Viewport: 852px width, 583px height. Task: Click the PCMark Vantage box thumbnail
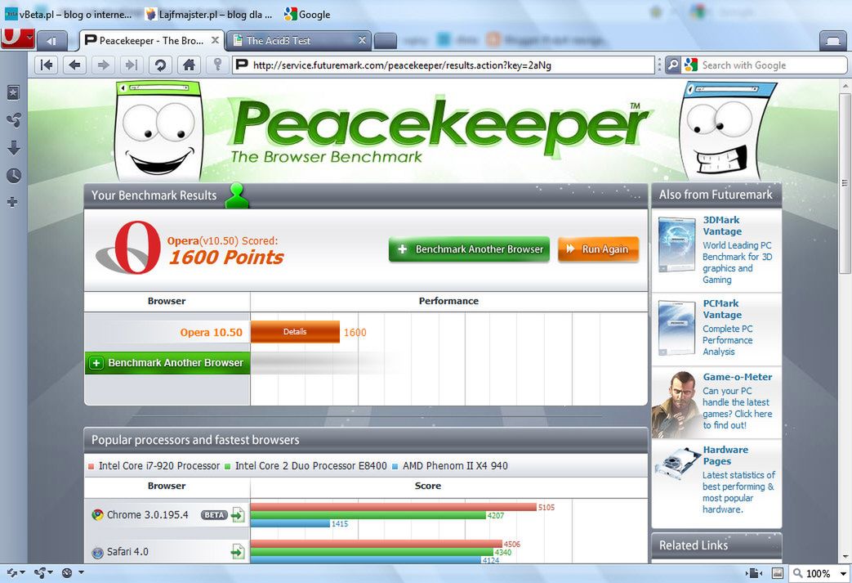click(x=676, y=328)
